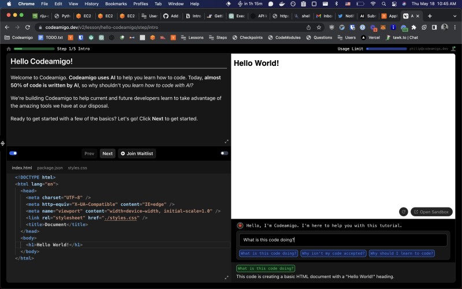Image resolution: width=462 pixels, height=289 pixels.
Task: Open the CodeModules bookmark
Action: pos(284,38)
